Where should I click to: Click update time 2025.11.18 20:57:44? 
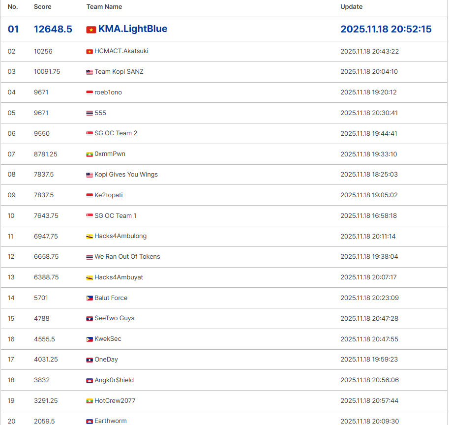click(369, 400)
